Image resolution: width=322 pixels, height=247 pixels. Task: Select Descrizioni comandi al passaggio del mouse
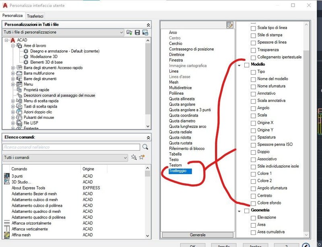coord(59,95)
